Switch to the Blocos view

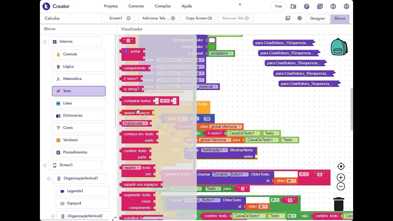pos(340,18)
